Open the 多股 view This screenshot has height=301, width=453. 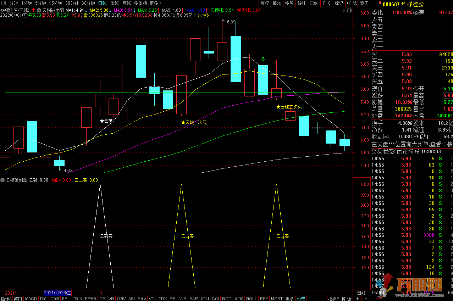click(289, 3)
